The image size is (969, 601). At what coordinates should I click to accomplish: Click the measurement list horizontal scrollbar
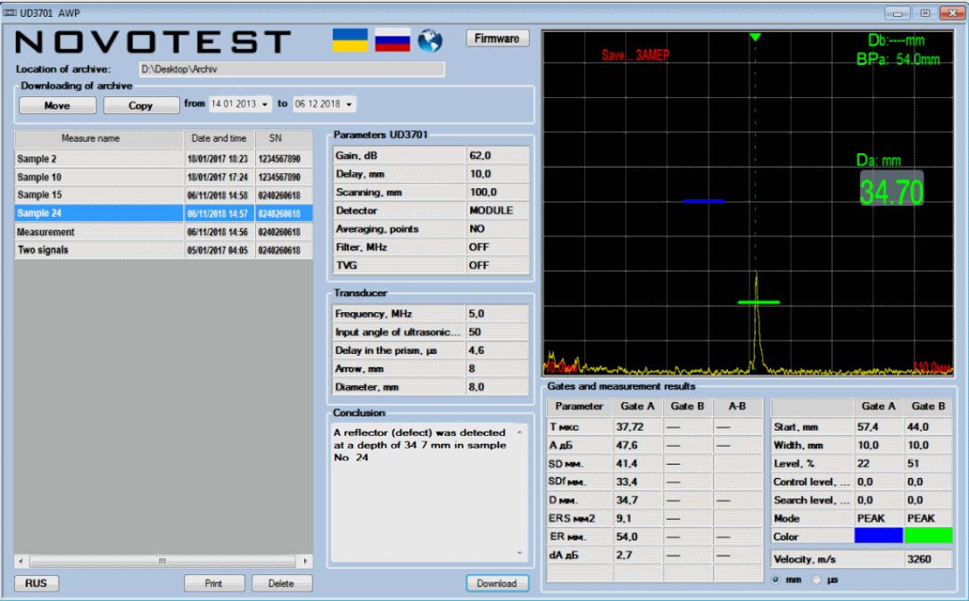pos(162,561)
